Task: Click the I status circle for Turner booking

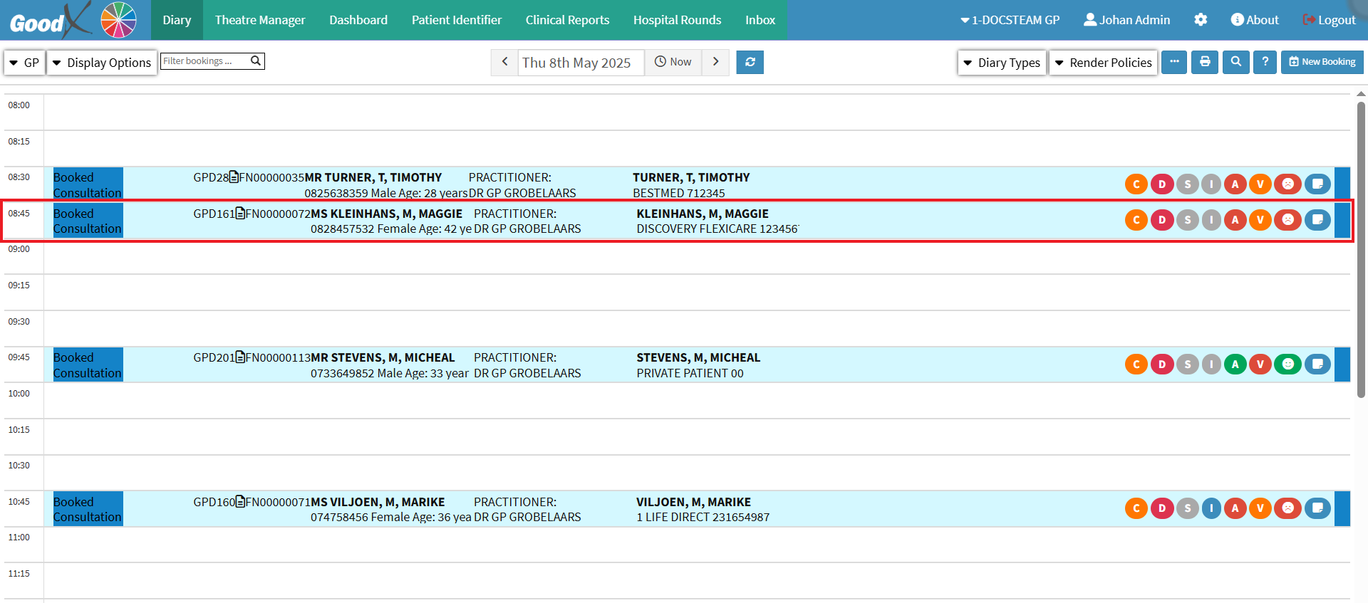Action: 1211,184
